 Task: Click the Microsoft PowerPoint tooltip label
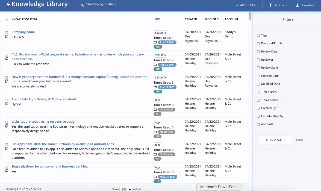pos(219,187)
